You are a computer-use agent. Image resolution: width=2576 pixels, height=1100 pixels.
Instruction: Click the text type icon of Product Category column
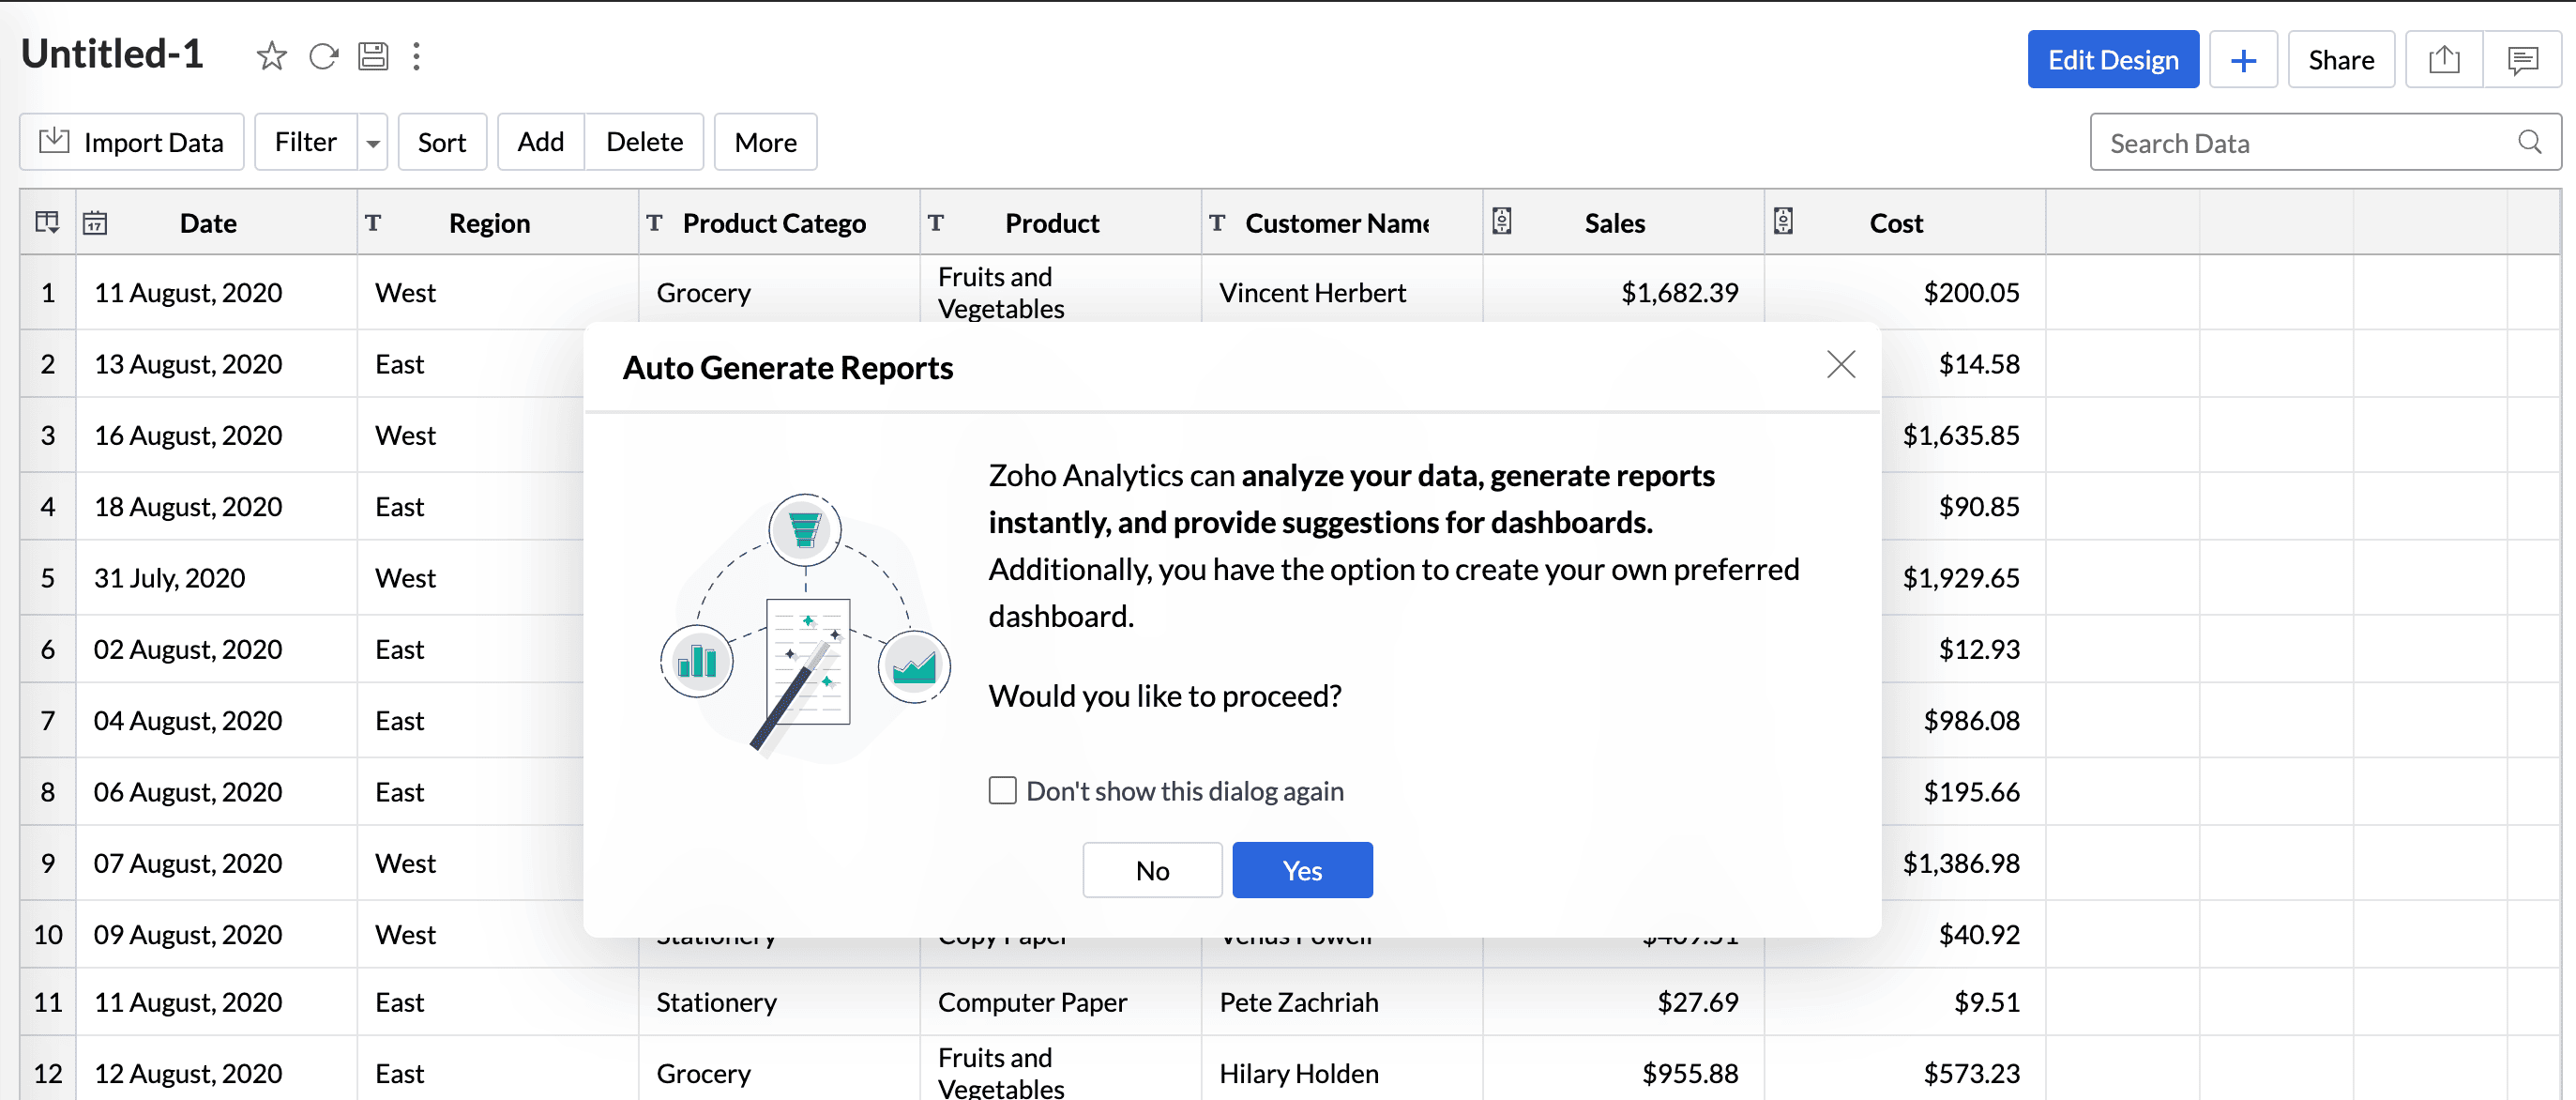pos(654,222)
